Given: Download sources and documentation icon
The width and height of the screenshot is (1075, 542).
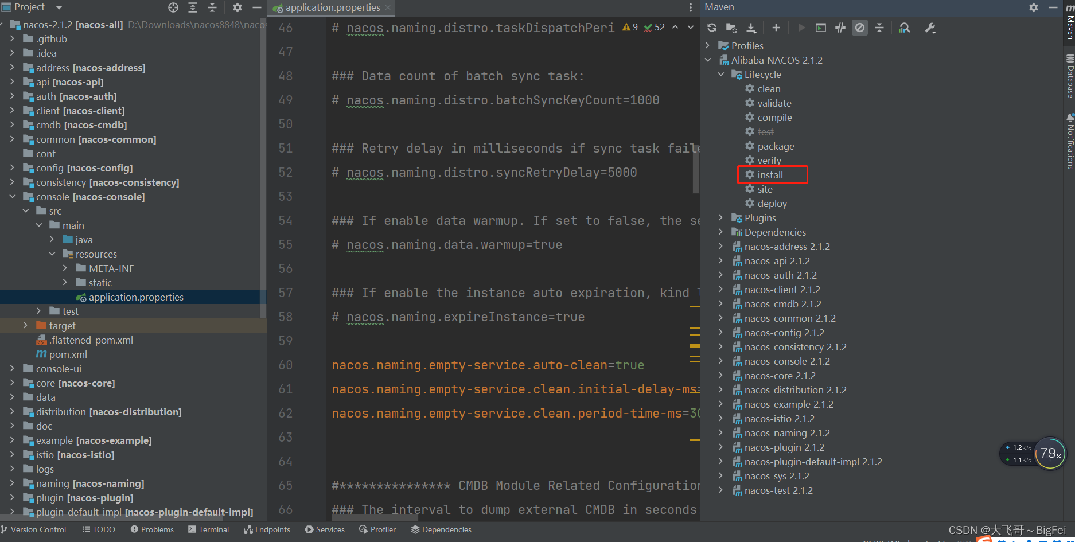Looking at the screenshot, I should pyautogui.click(x=751, y=28).
